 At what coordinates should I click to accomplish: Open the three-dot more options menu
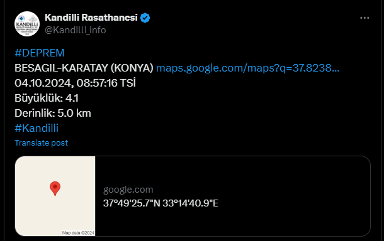(x=364, y=18)
